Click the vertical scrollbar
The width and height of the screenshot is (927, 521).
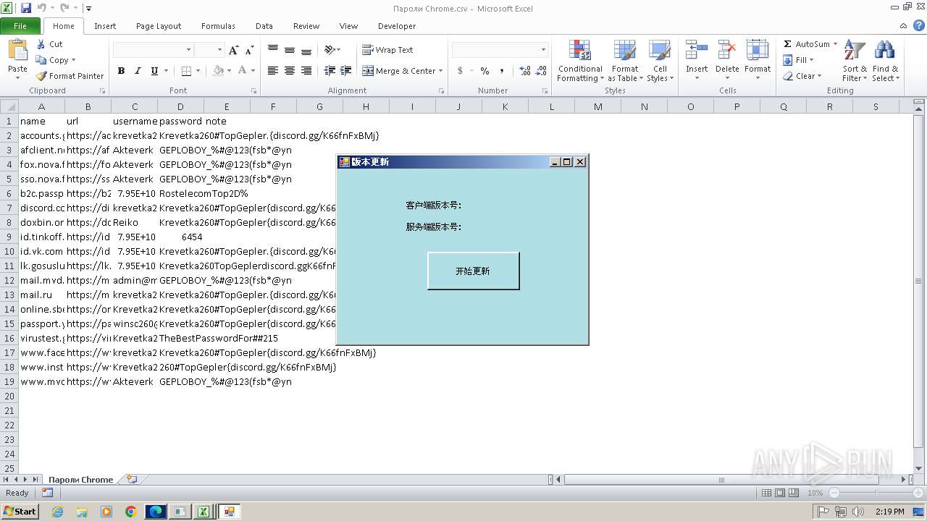tap(919, 281)
